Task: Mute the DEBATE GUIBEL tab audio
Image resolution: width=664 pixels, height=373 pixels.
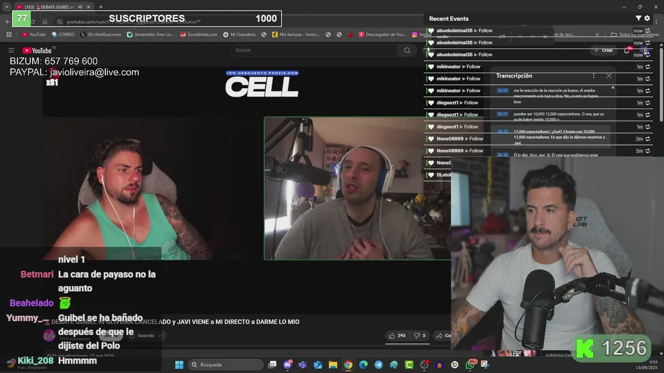Action: click(x=80, y=7)
